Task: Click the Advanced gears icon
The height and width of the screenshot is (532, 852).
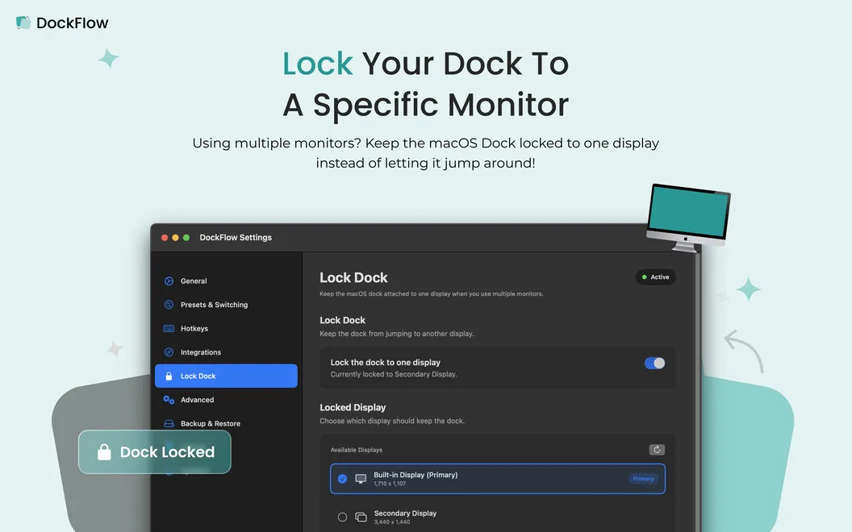Action: tap(169, 400)
